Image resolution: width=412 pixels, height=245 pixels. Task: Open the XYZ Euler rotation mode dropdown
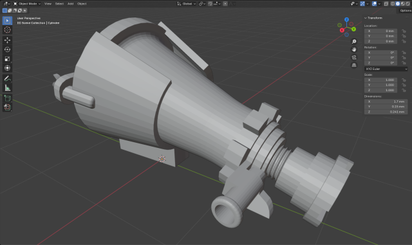pyautogui.click(x=386, y=69)
